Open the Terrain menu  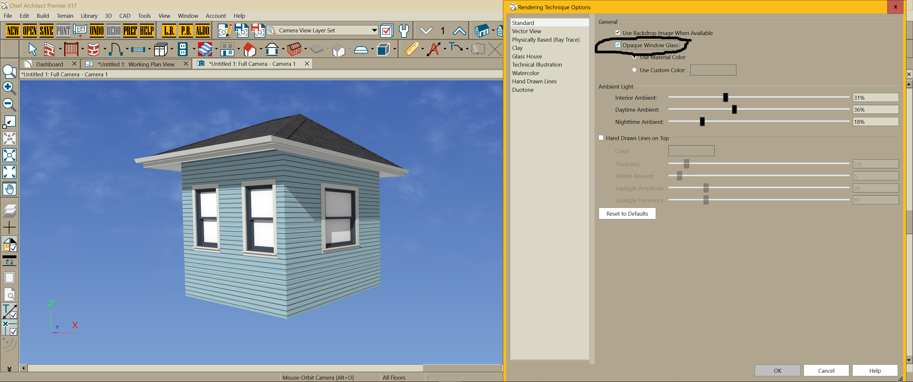pyautogui.click(x=65, y=16)
